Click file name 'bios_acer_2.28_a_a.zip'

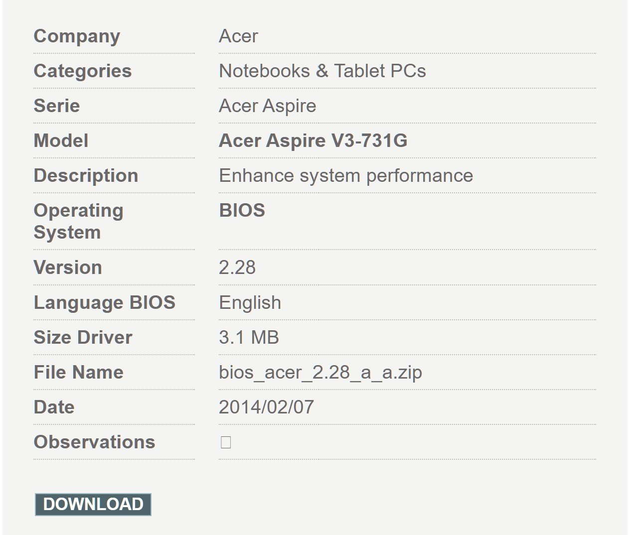(x=320, y=373)
